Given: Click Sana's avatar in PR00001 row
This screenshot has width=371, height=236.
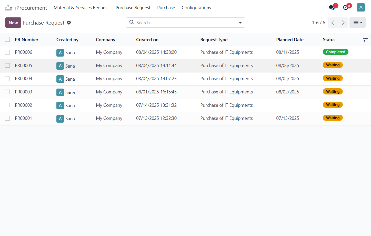Looking at the screenshot, I should tap(60, 119).
